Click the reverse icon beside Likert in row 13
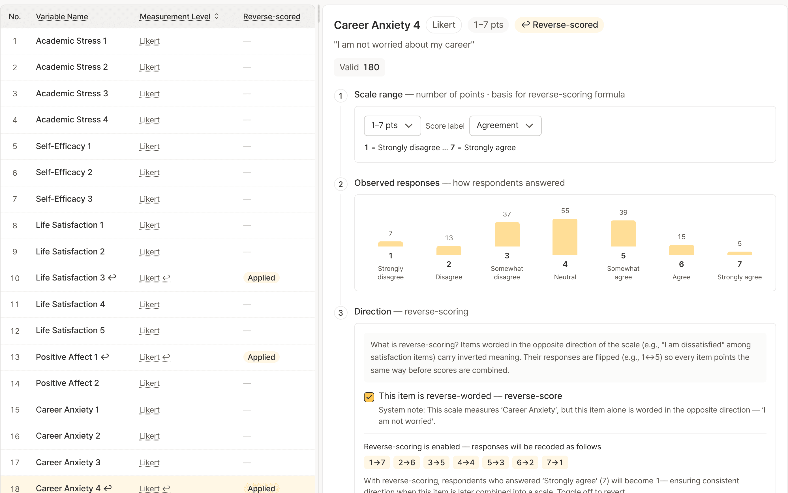Viewport: 788px width, 493px height. point(166,357)
